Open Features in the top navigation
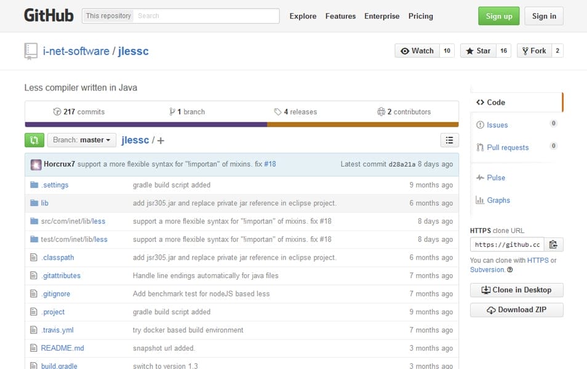587x369 pixels. coord(340,16)
